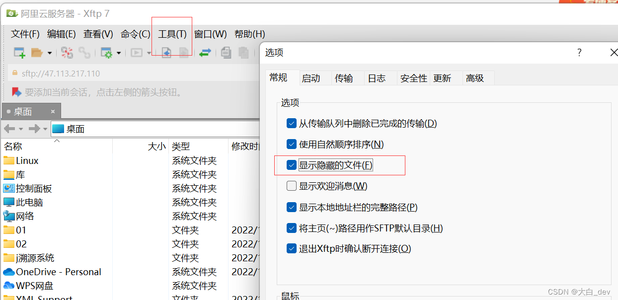The image size is (618, 300).
Task: Click the options dialog help question mark
Action: click(579, 53)
